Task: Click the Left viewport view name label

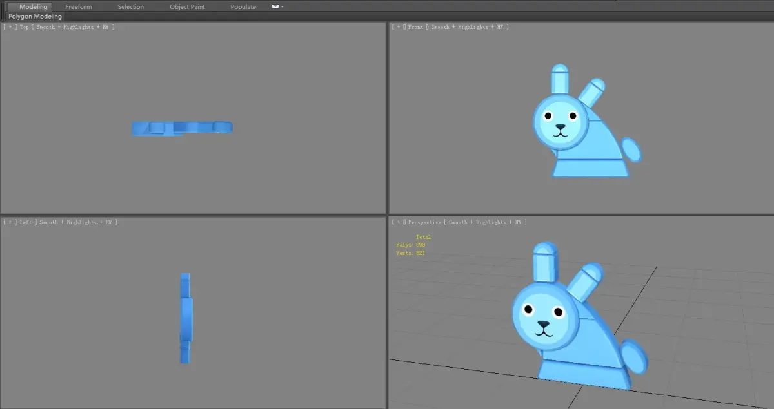Action: (x=26, y=222)
